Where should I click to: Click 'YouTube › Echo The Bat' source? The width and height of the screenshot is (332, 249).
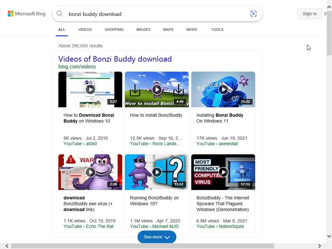pyautogui.click(x=89, y=226)
